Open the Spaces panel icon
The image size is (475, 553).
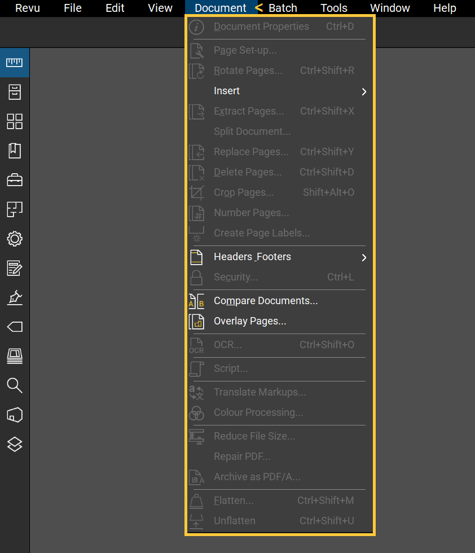pyautogui.click(x=14, y=209)
